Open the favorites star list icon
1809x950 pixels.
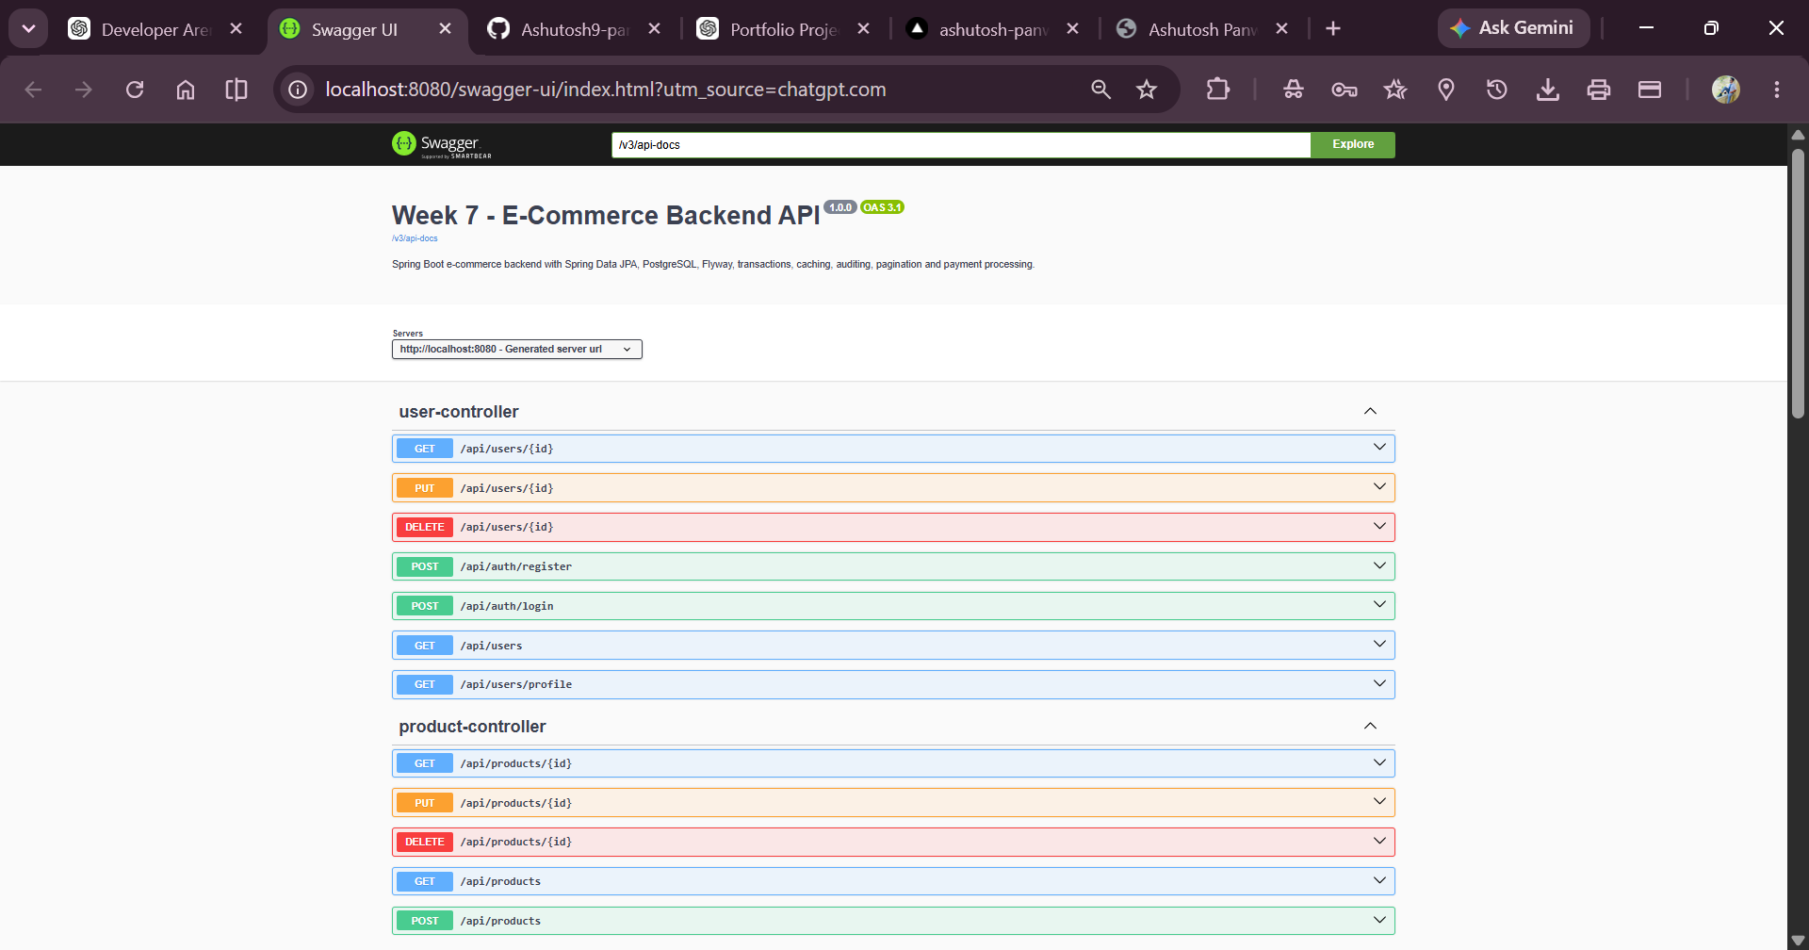point(1395,90)
